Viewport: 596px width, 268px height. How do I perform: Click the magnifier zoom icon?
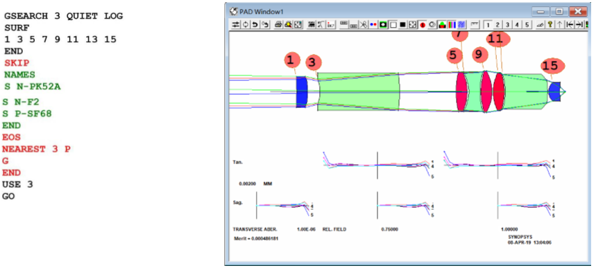[288, 25]
